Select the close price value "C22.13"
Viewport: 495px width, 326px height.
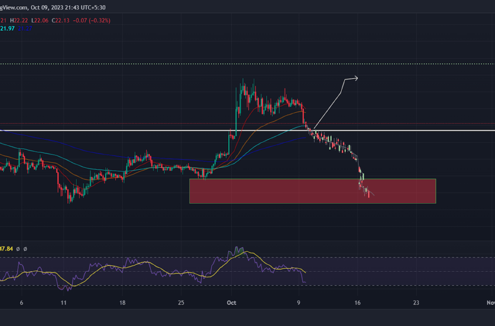pos(60,20)
